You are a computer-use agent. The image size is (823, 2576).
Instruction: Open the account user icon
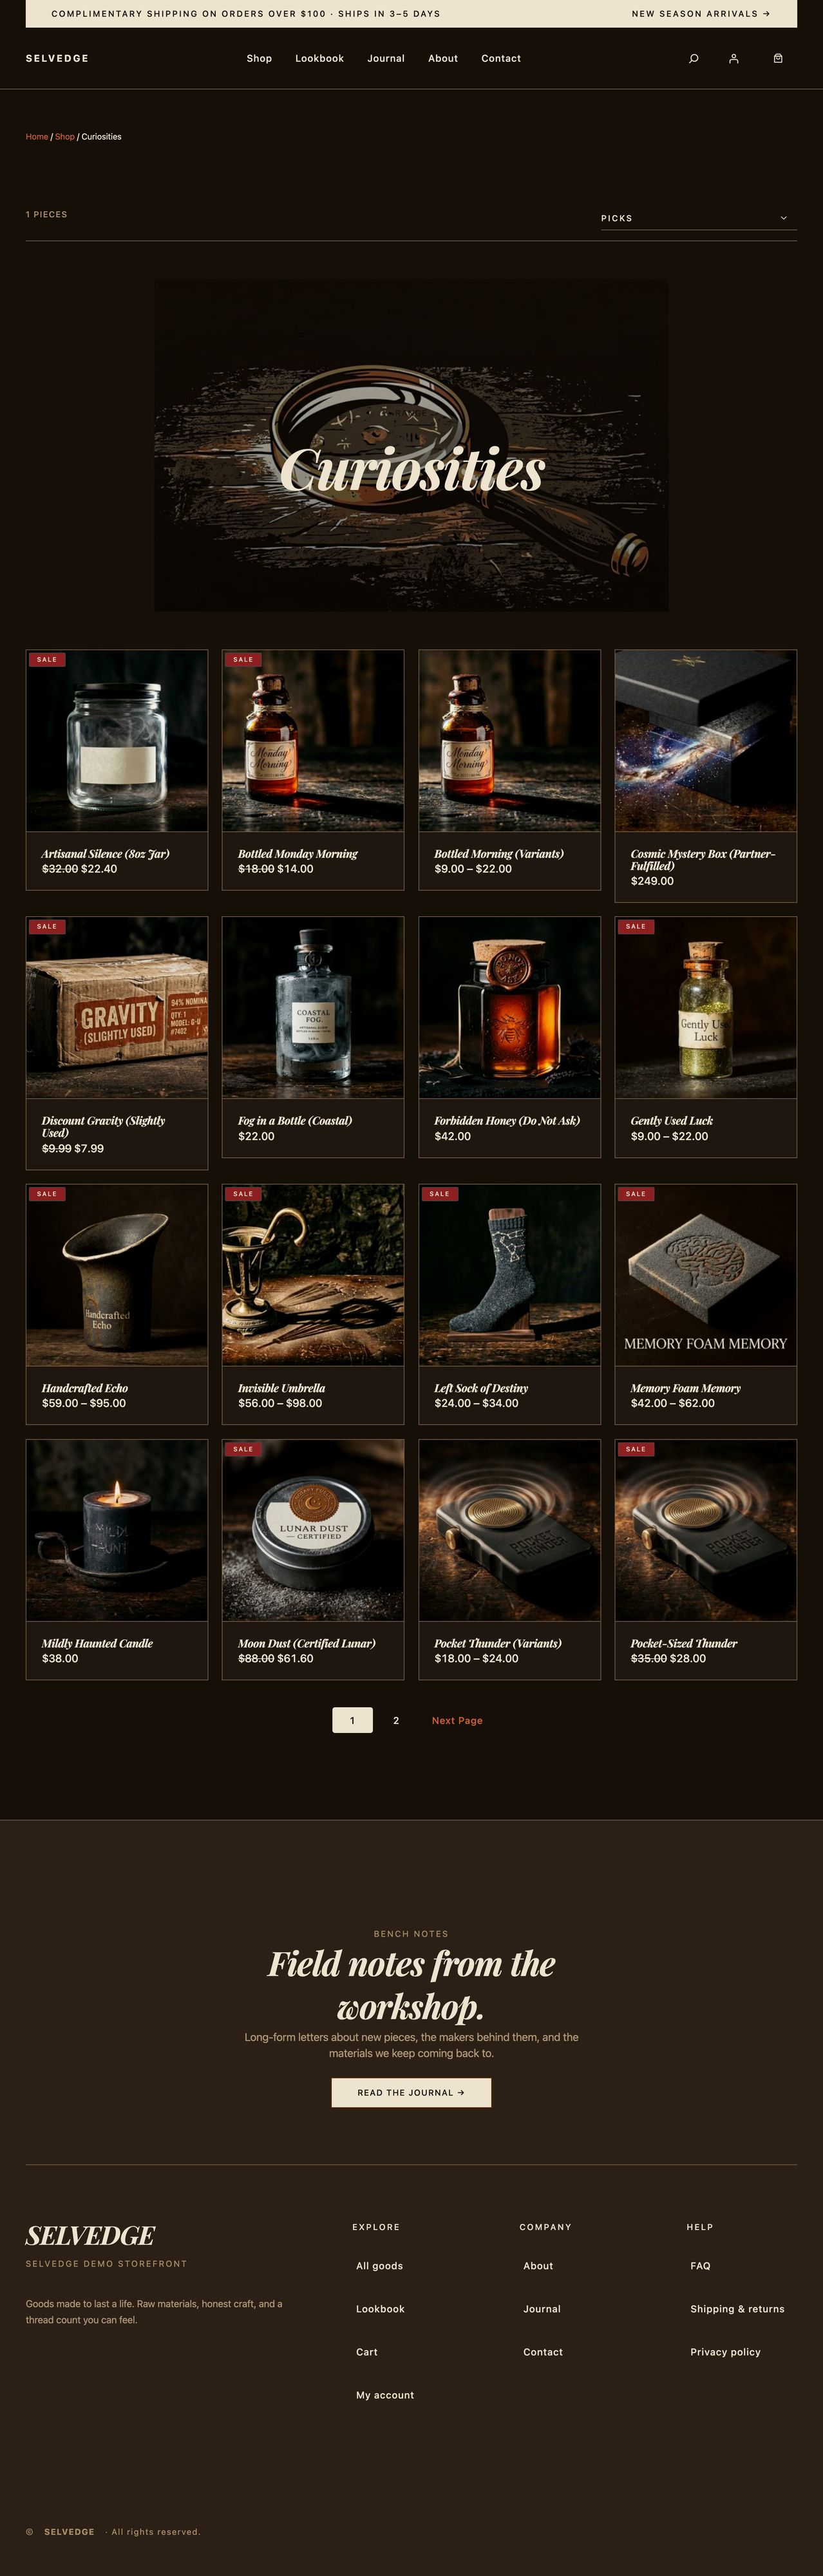[733, 59]
